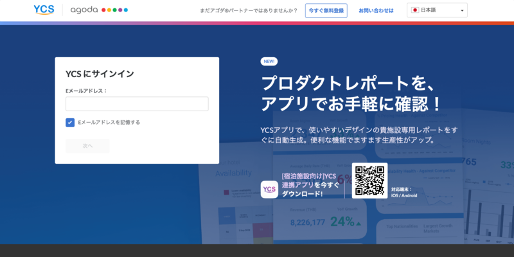Uncheck the Eメールアドレスを記憶する checkbox
The height and width of the screenshot is (257, 514).
tap(70, 123)
